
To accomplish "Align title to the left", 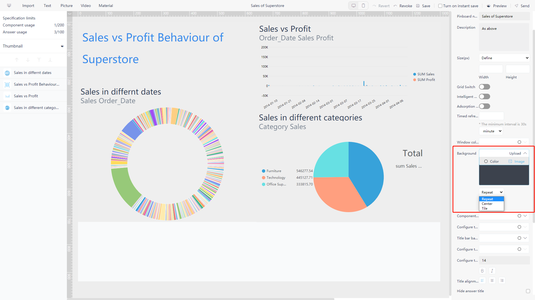I will point(482,281).
